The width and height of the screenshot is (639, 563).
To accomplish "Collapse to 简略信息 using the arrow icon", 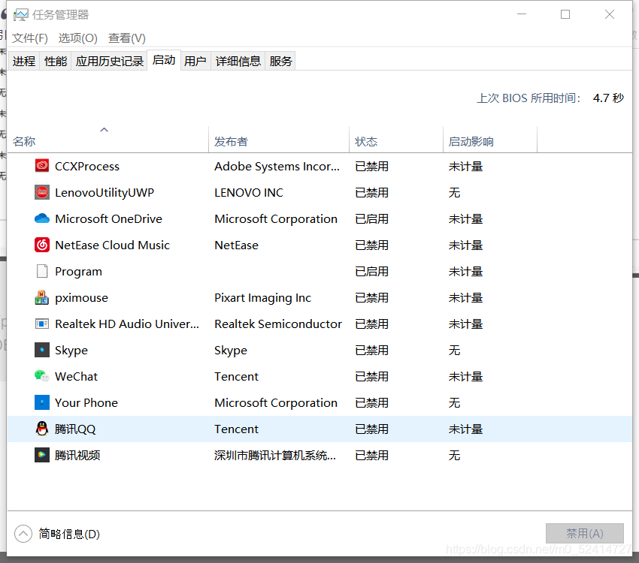I will click(x=23, y=534).
